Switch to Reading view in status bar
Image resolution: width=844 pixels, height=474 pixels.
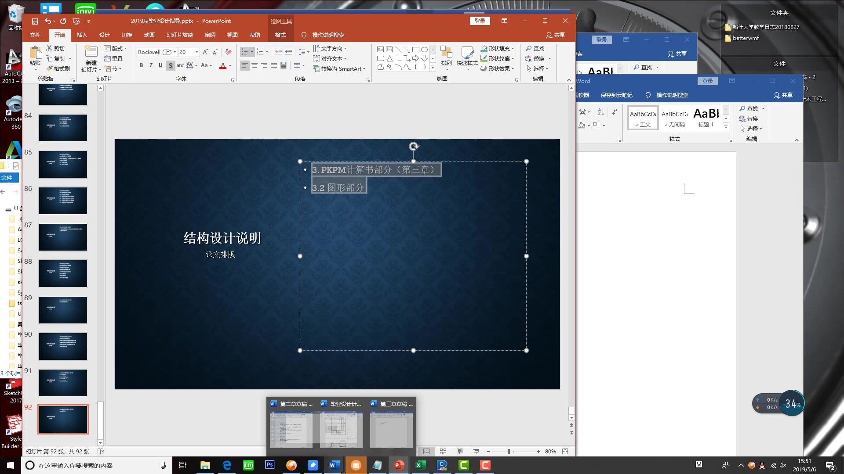[x=459, y=451]
